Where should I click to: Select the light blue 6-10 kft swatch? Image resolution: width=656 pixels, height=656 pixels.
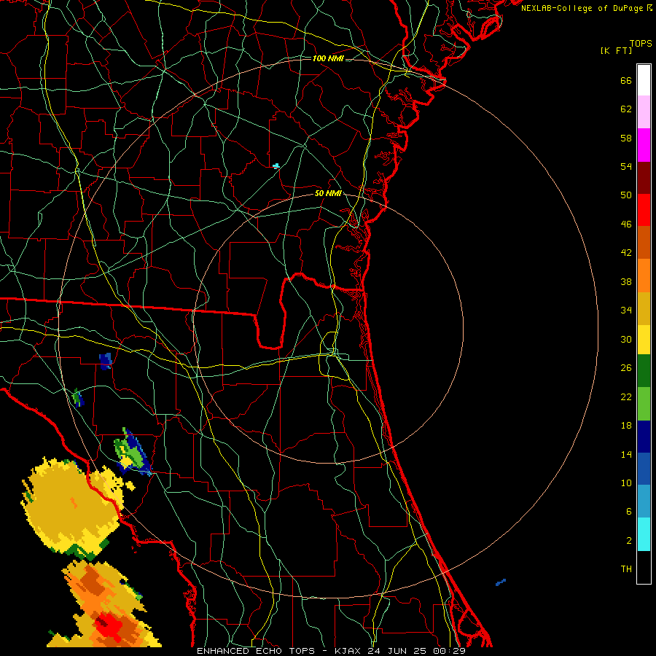pyautogui.click(x=644, y=501)
